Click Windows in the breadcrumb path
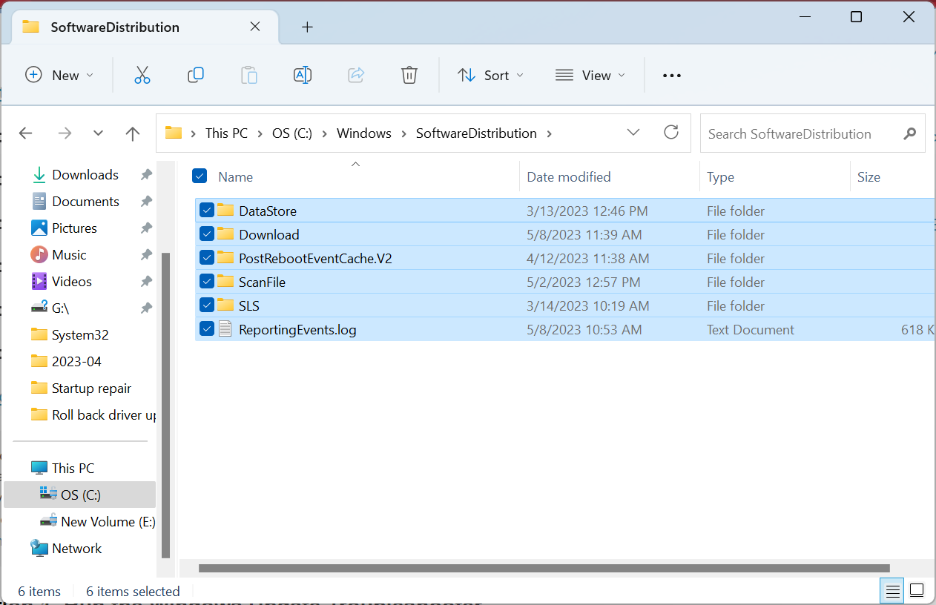This screenshot has width=936, height=605. coord(364,133)
